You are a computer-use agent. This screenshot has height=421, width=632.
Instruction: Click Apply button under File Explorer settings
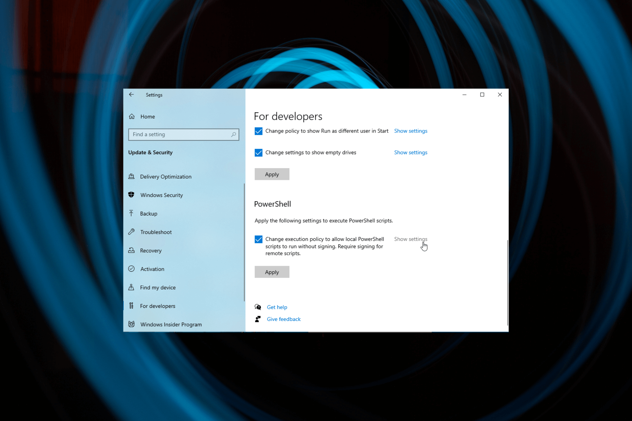pyautogui.click(x=272, y=174)
